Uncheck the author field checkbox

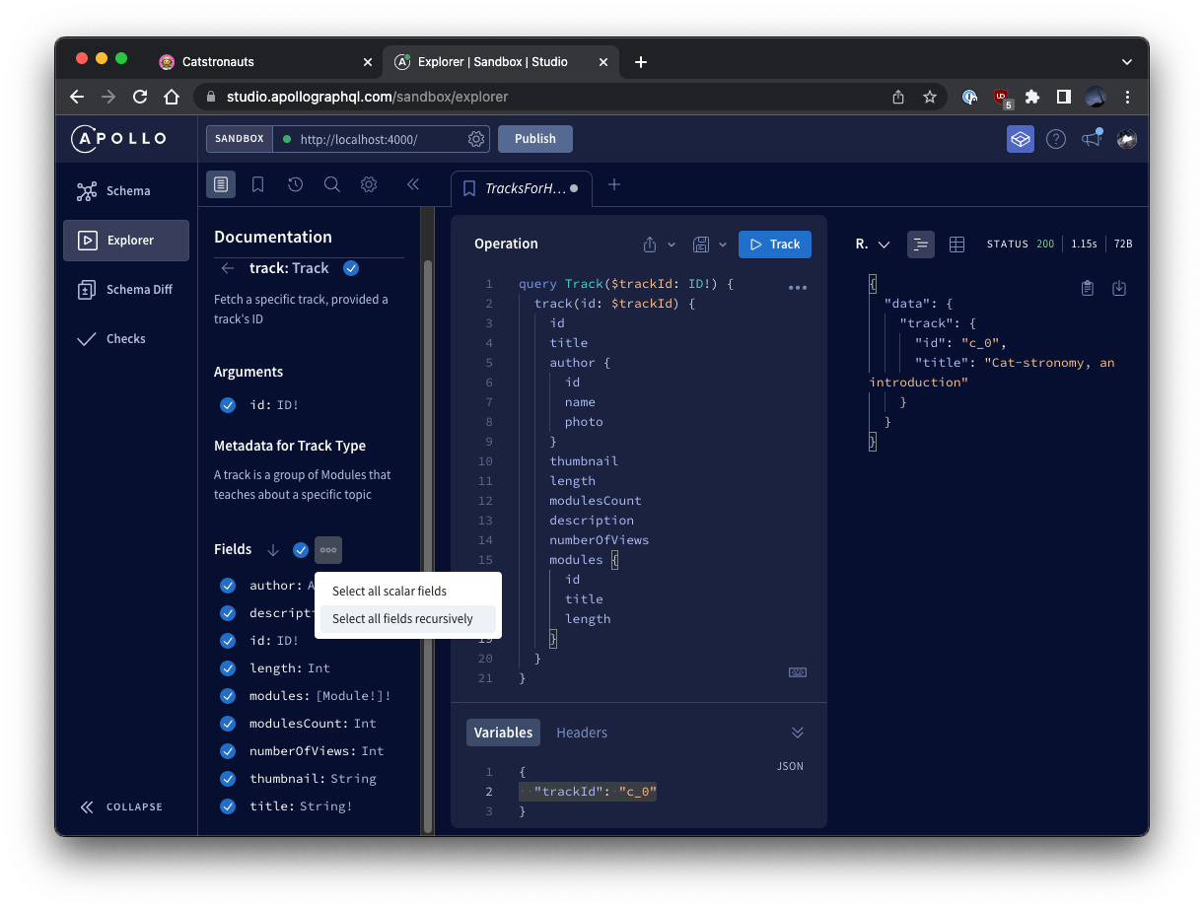228,586
